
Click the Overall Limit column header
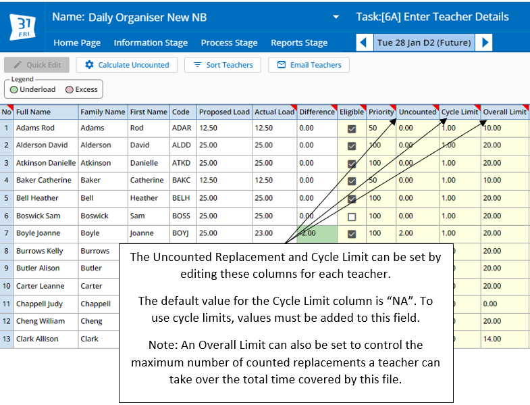(505, 112)
